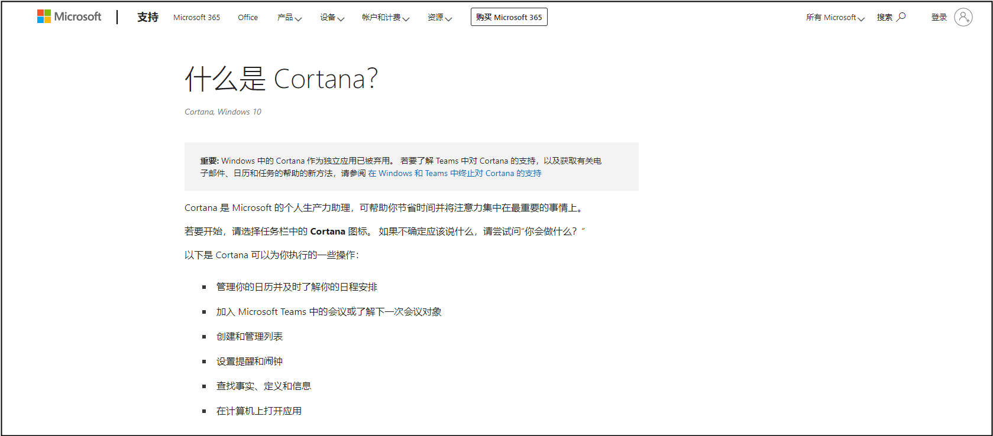The width and height of the screenshot is (993, 436).
Task: Click the page heading 什么是 Cortana?
Action: [x=281, y=79]
